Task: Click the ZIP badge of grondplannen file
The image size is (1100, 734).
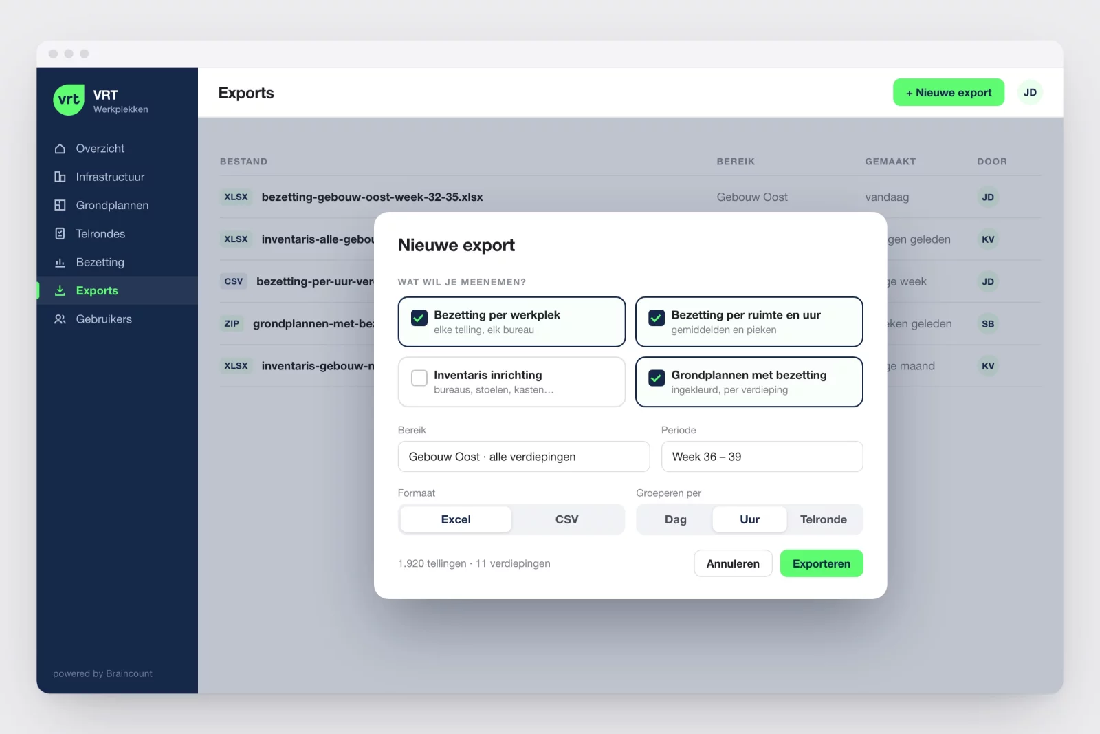Action: tap(232, 323)
